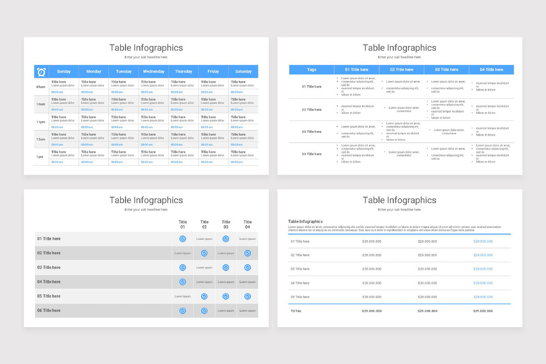
Task: Click the checkmark under Title 04 for 03 Title here
Action: pyautogui.click(x=248, y=267)
